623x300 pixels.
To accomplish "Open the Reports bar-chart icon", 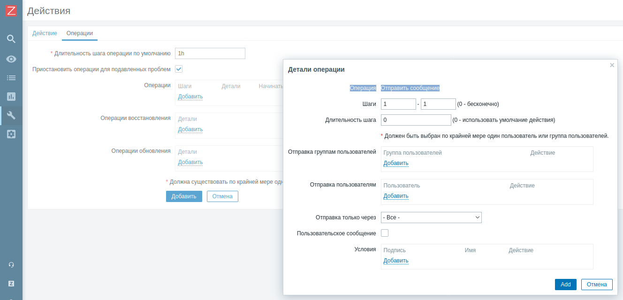I will point(11,96).
